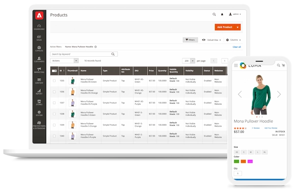Open Find Partners & Extensions in sidebar

[x=39, y=125]
